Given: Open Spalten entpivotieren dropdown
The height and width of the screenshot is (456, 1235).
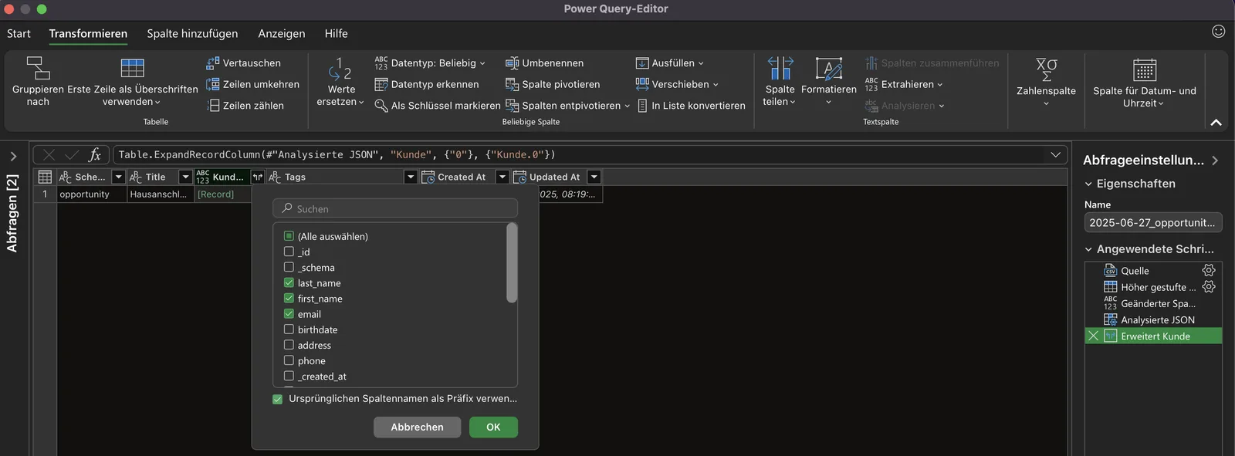Looking at the screenshot, I should tap(567, 105).
